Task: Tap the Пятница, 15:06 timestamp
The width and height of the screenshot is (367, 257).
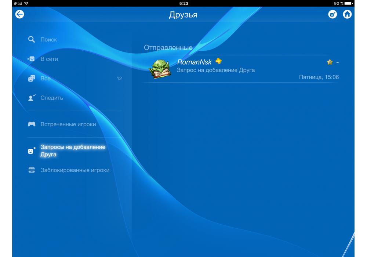Action: pyautogui.click(x=319, y=77)
